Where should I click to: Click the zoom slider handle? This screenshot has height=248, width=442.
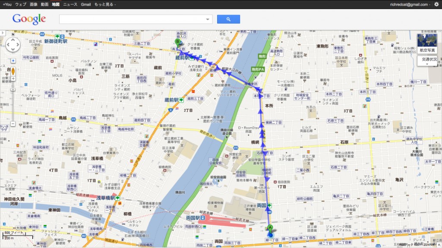(x=13, y=90)
